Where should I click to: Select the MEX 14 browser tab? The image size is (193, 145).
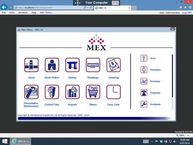(x=113, y=8)
